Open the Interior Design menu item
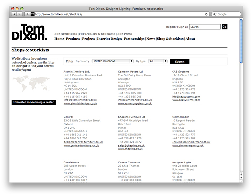Screen dimensions: 252x196 [x=110, y=39]
